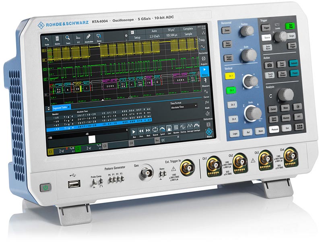Open the R&S Menu diamond icon
This screenshot has height=244, width=322.
(x=209, y=132)
